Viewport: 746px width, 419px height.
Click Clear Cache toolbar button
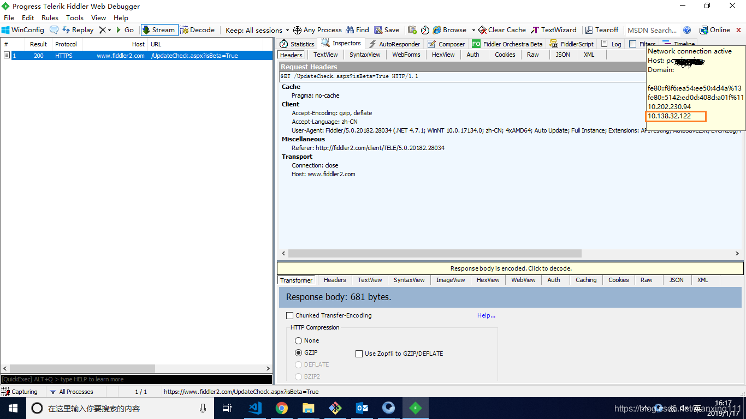(502, 30)
